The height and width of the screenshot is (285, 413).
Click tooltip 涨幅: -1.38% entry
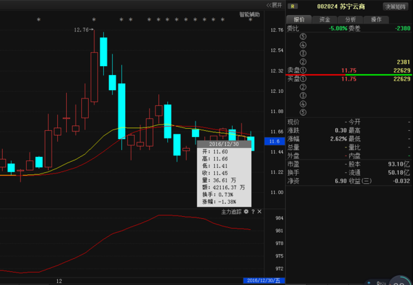pyautogui.click(x=219, y=202)
